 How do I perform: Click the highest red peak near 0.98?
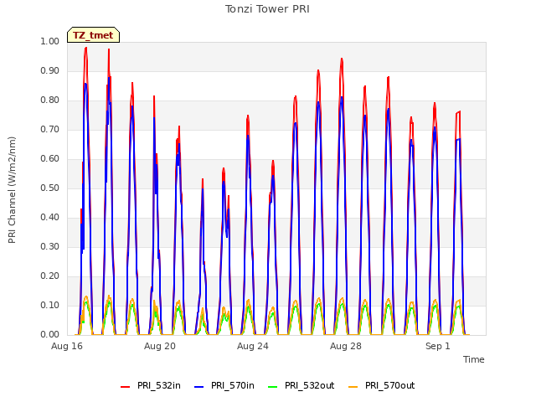(x=85, y=49)
